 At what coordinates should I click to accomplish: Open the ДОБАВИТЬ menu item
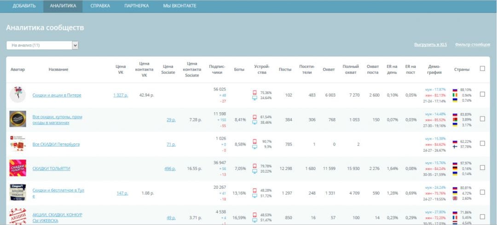tap(24, 6)
